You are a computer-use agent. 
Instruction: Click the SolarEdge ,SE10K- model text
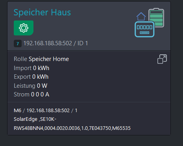tap(35, 119)
